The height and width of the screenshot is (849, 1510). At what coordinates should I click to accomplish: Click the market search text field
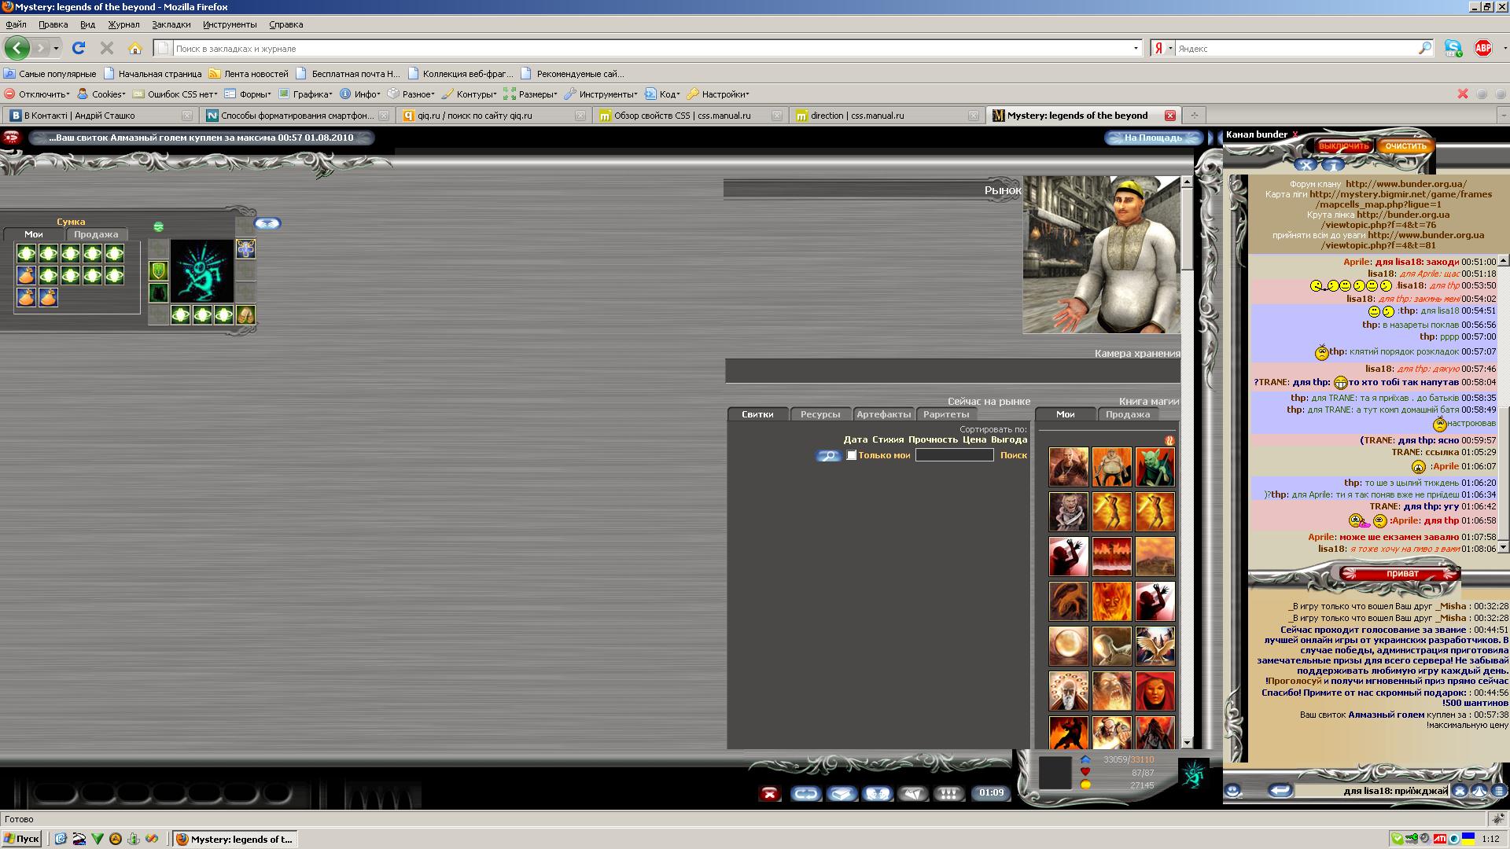coord(954,455)
